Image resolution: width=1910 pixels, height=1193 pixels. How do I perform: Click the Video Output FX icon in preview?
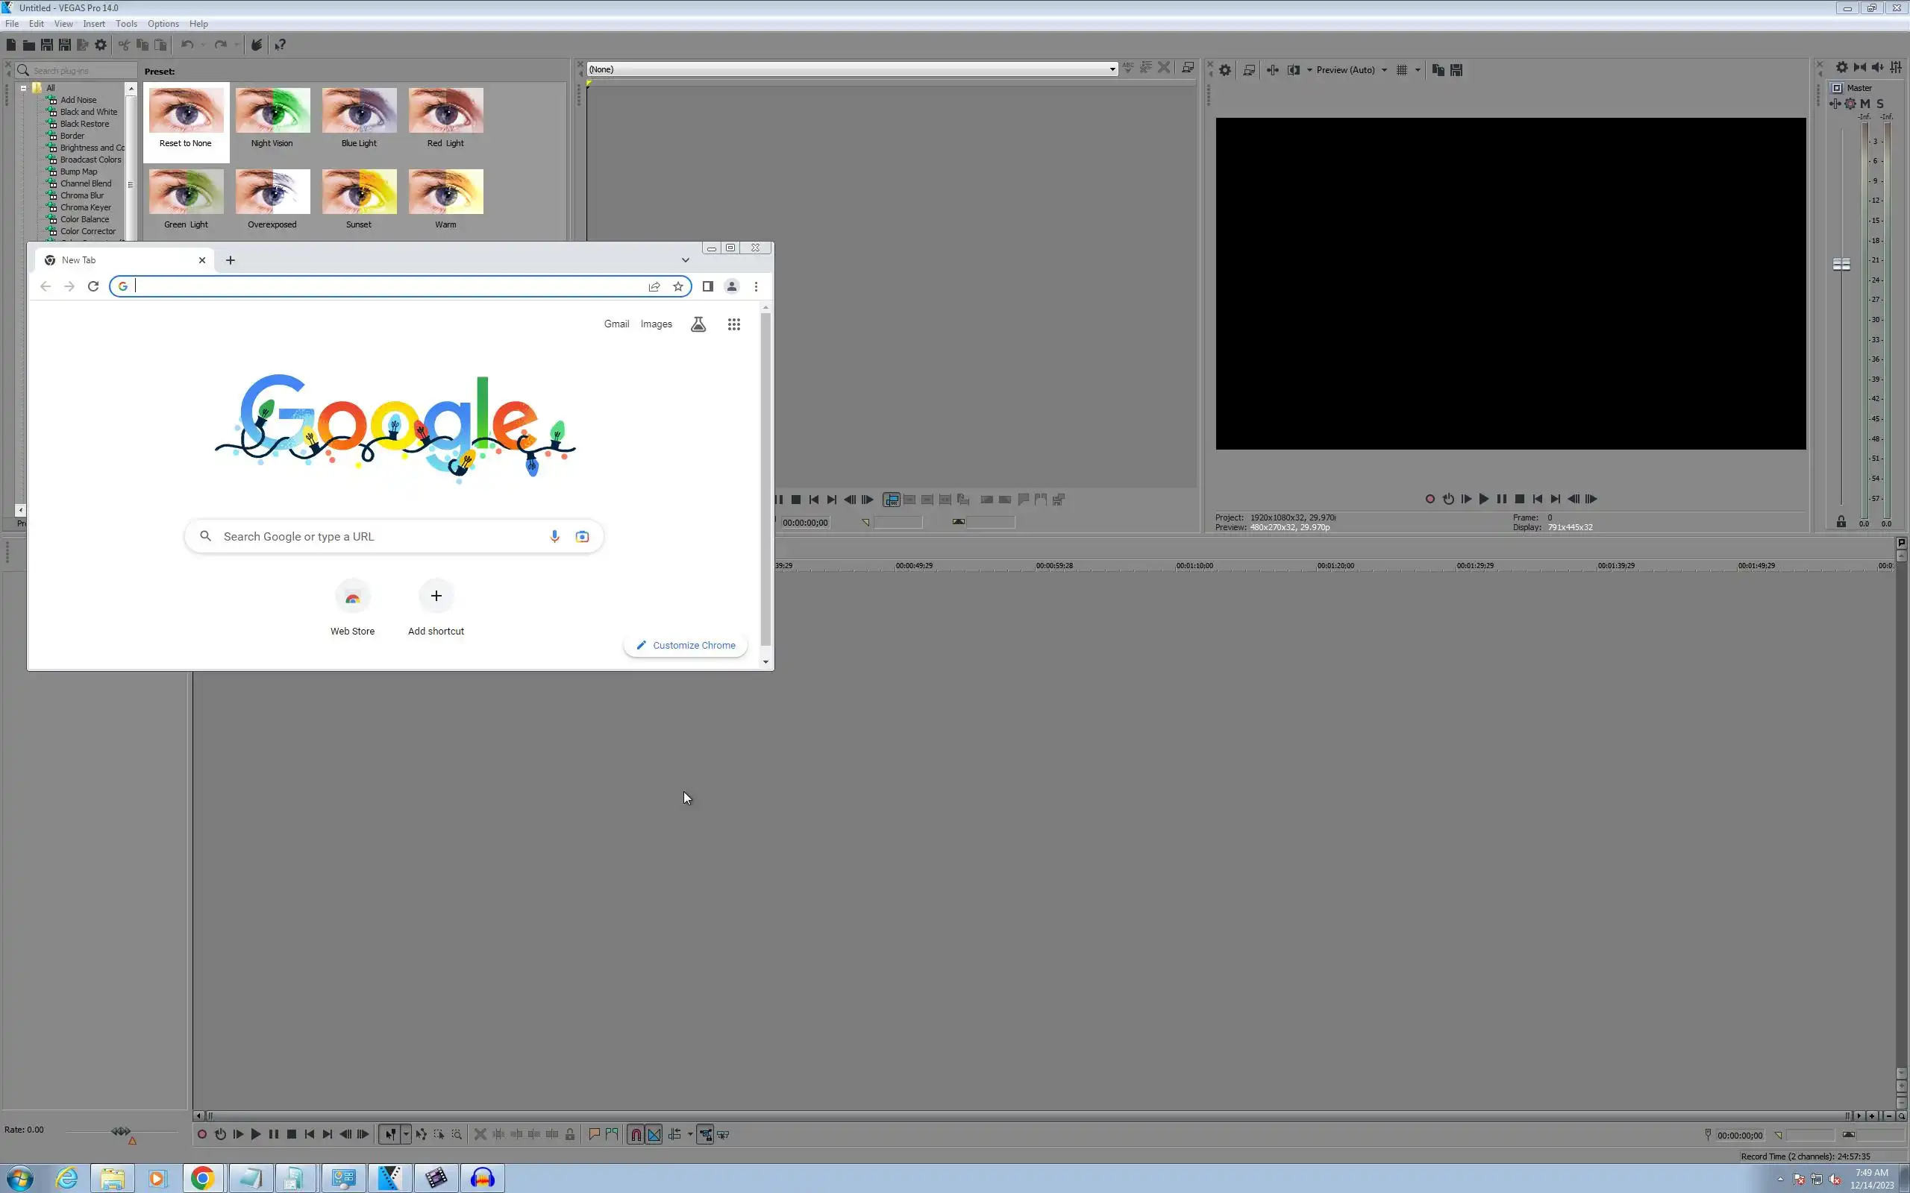pos(1272,70)
